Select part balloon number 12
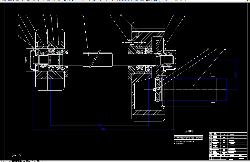The image size is (250, 162). 186,15
